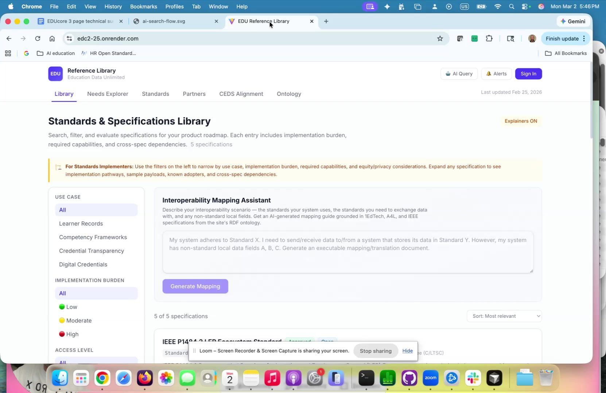Click the page vertical scrollbar
The image size is (606, 393).
click(x=591, y=101)
